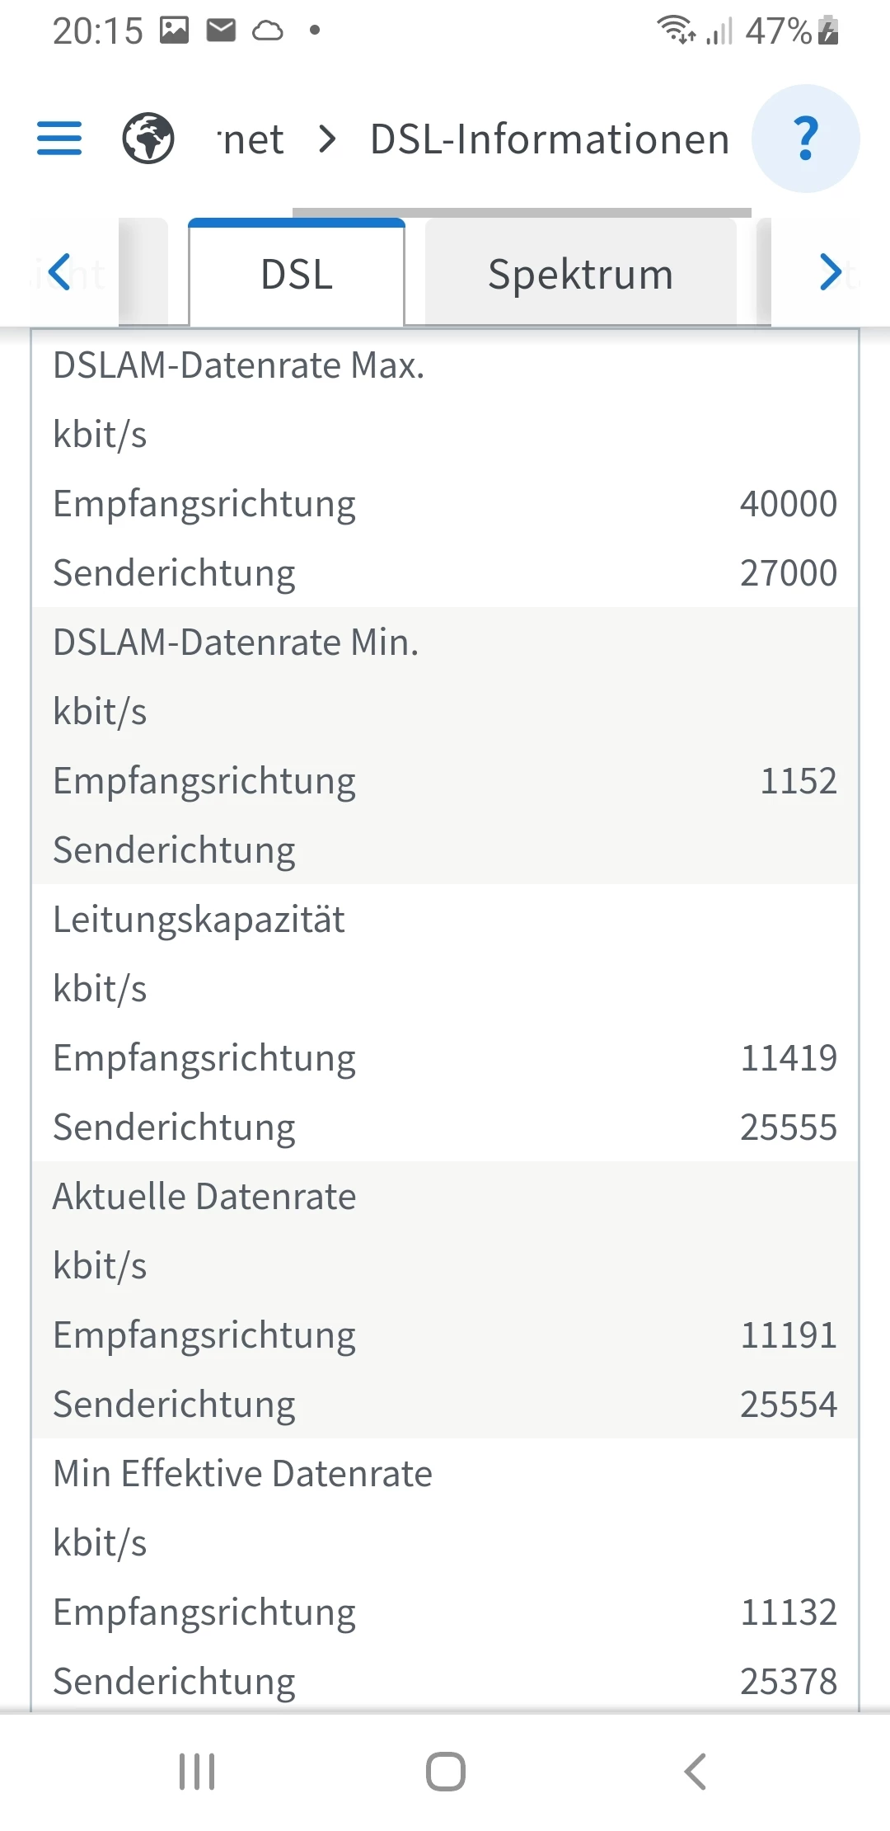
Task: Open the recent apps button
Action: point(197,1772)
